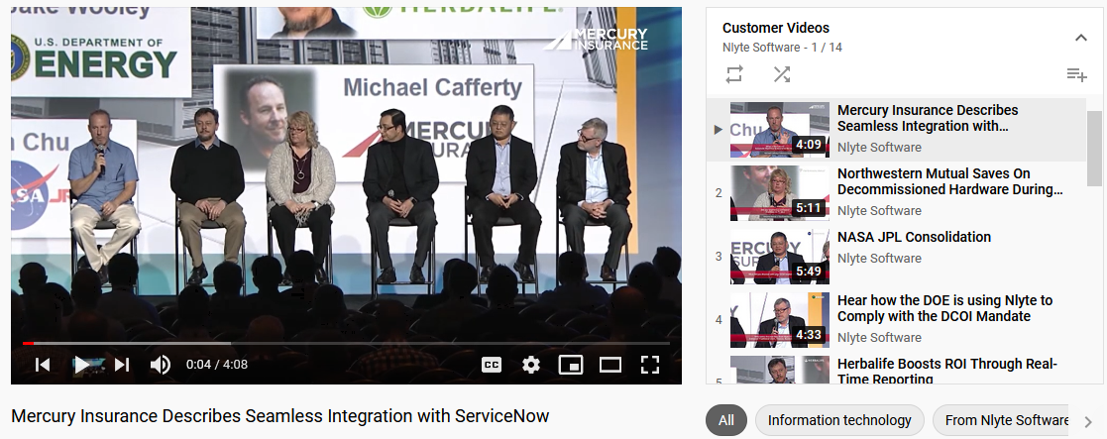Seek on the video progress bar
The height and width of the screenshot is (439, 1107).
pos(346,344)
